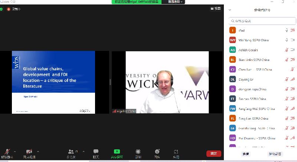
Task: Open the view options dropdown at top
Action: (x=175, y=2)
